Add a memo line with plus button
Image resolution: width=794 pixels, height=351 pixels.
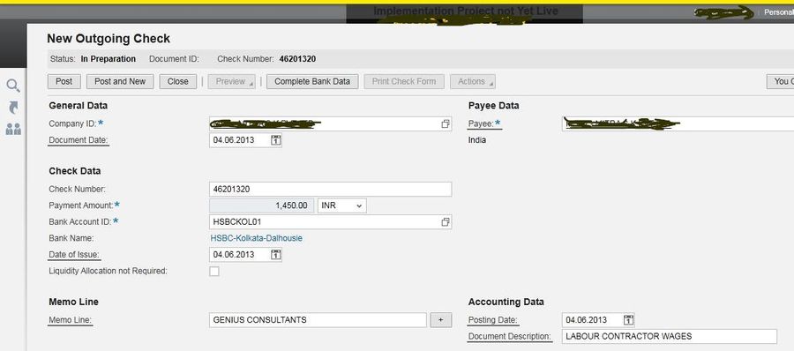coord(440,320)
